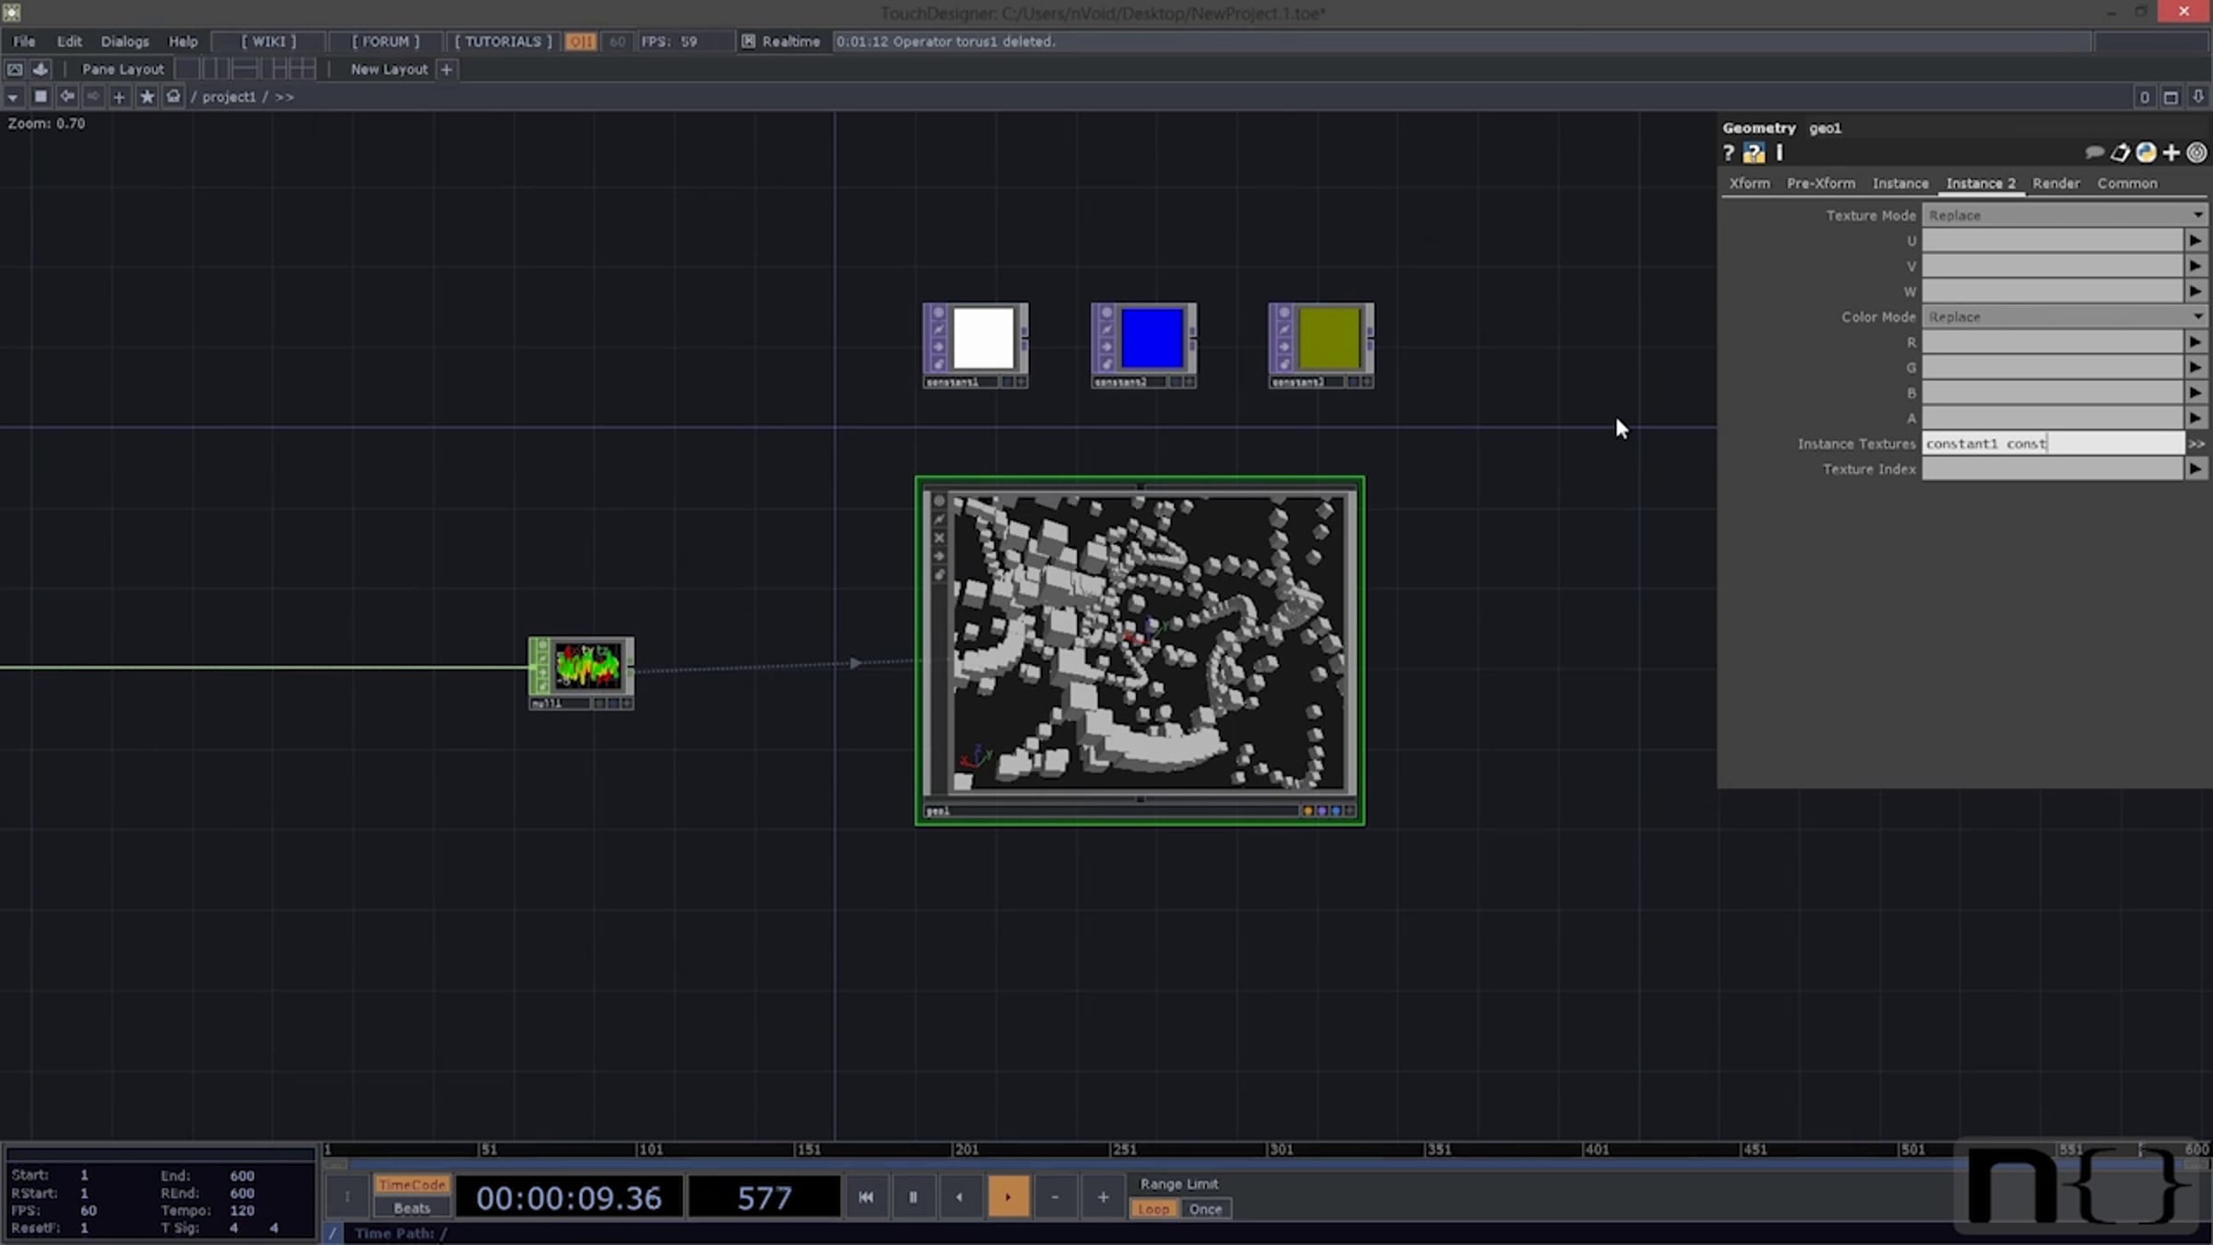Switch to the Instance tab

click(1899, 184)
